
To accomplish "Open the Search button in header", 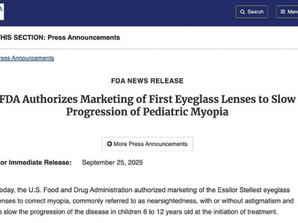I will coord(252,12).
